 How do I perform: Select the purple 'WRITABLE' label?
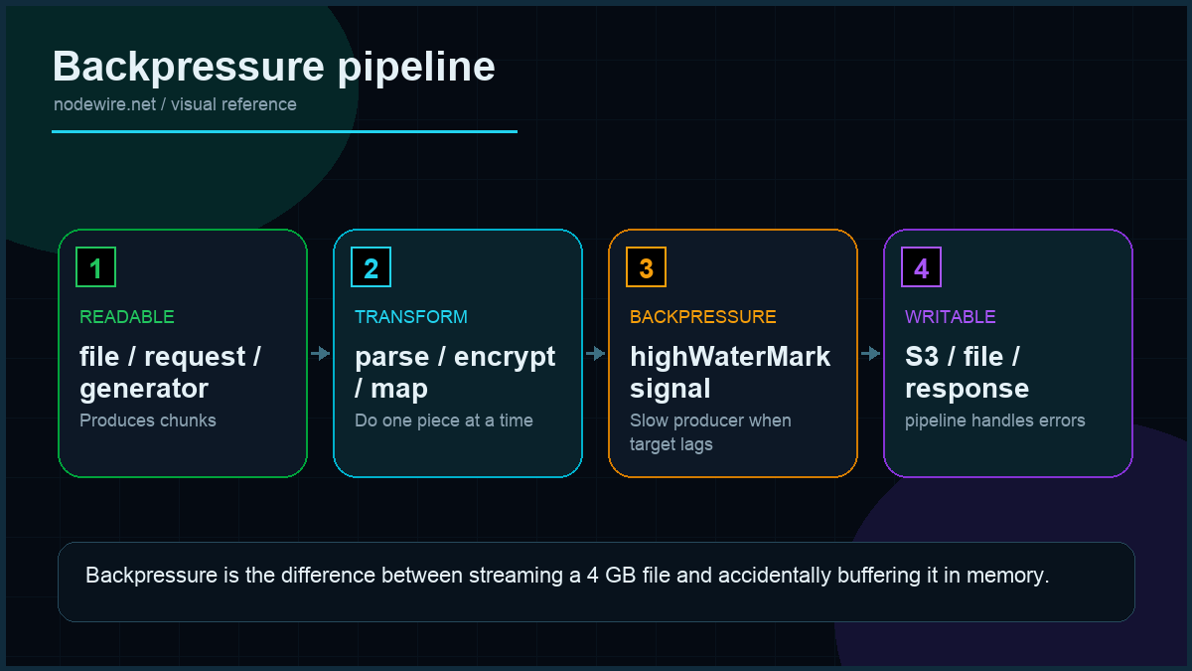(x=950, y=317)
